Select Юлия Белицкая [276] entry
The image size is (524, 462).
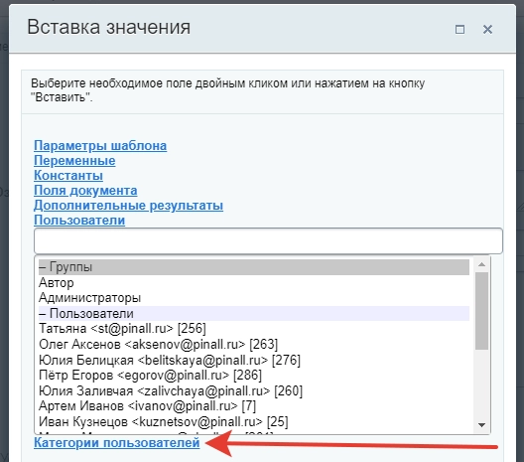pyautogui.click(x=254, y=360)
